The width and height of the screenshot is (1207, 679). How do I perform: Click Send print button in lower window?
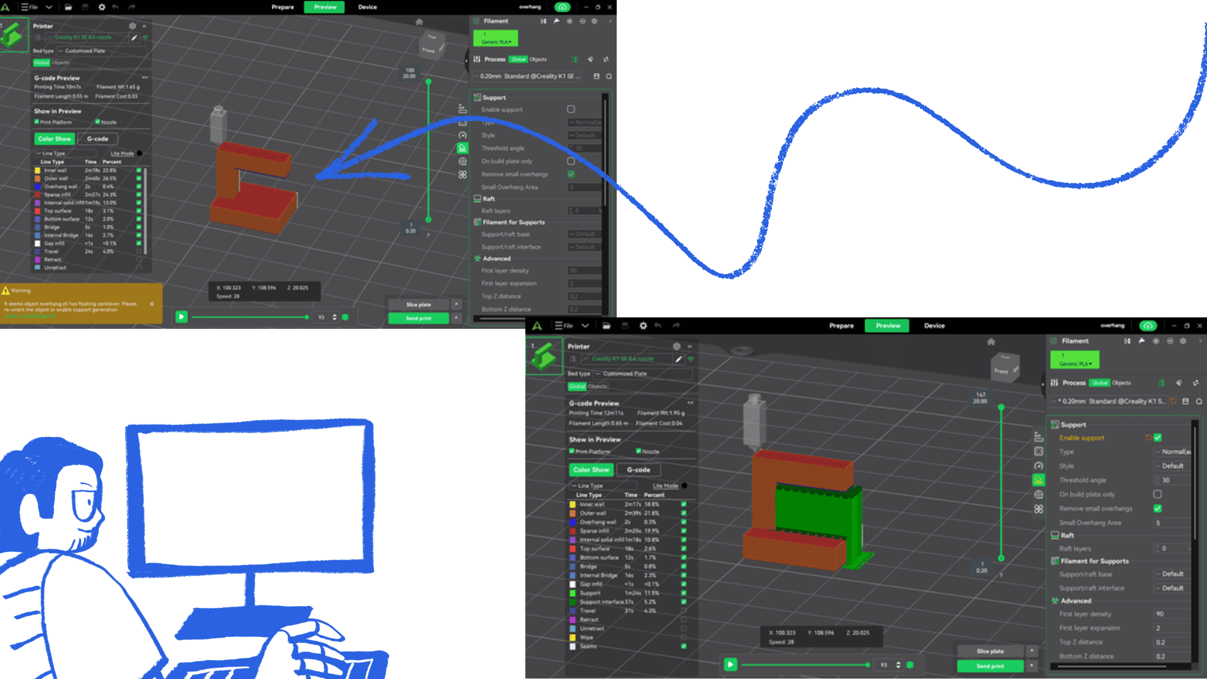click(x=990, y=666)
